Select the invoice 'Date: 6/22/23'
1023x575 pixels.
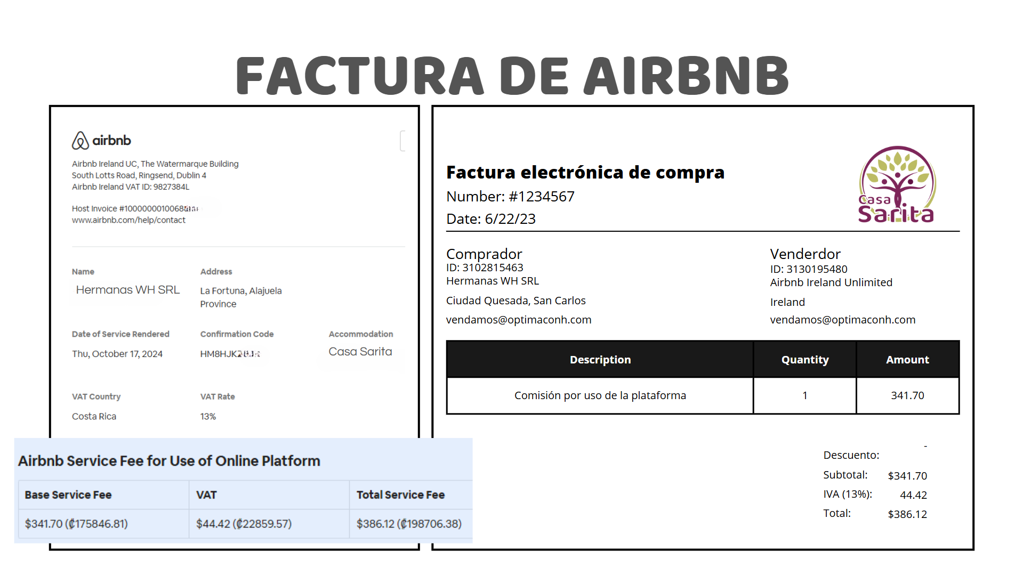click(x=491, y=219)
